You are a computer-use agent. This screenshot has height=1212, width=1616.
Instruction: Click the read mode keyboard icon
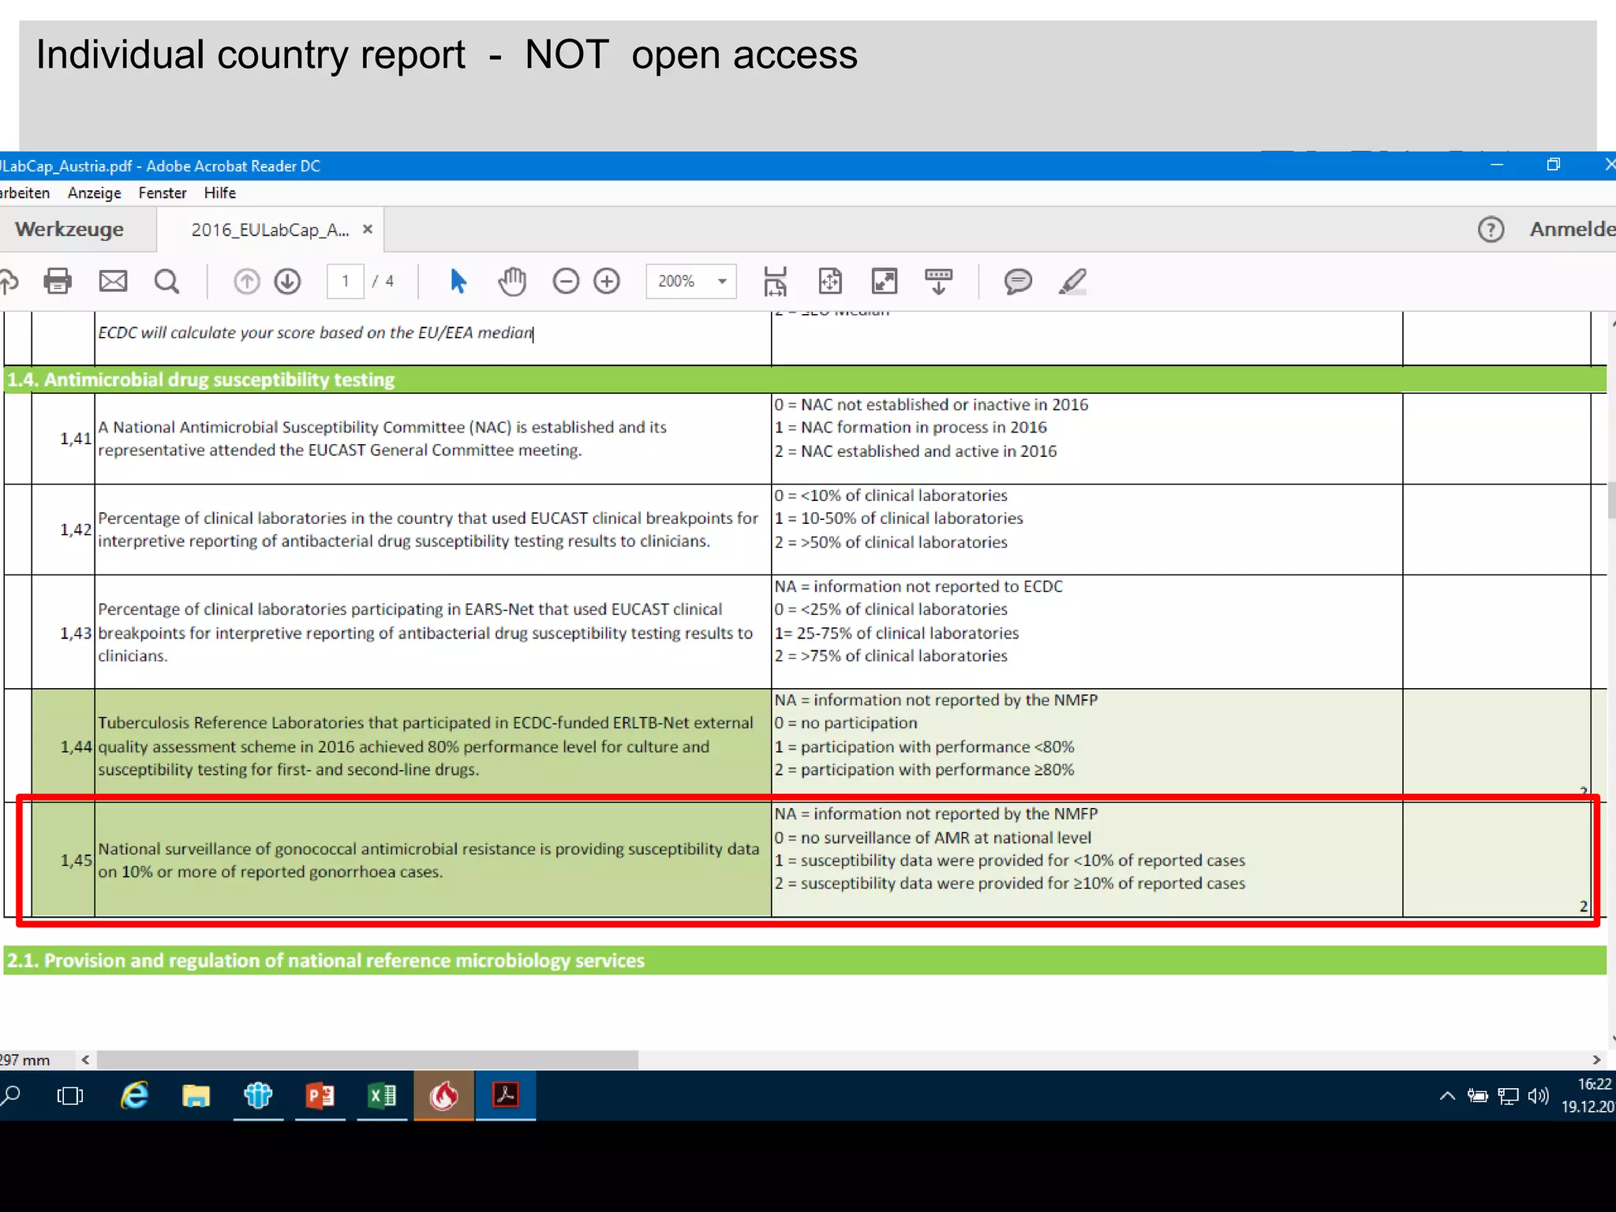click(938, 281)
